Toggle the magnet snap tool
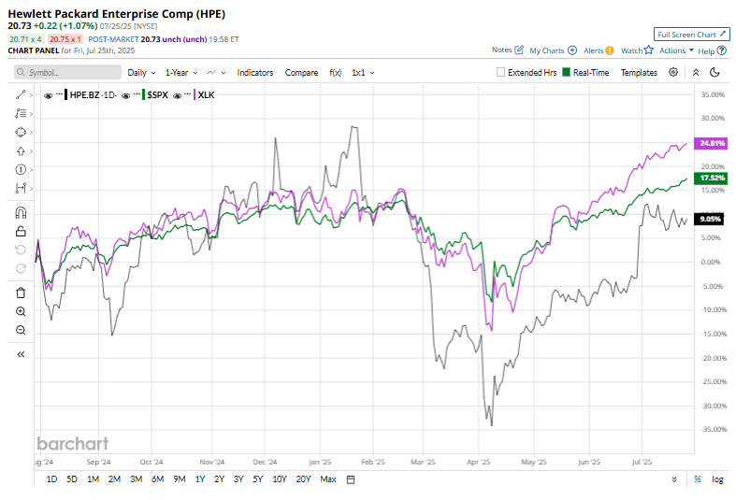 (21, 213)
